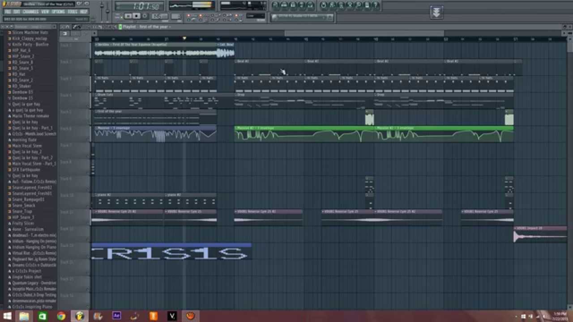Click the Track 6 header label
573x322 pixels.
[66, 129]
